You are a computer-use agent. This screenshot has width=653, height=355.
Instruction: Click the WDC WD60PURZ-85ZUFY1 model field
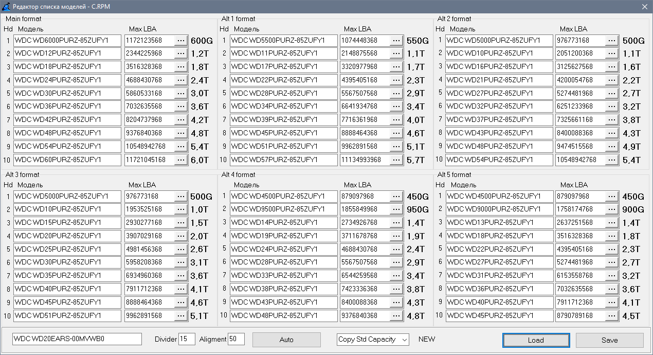[x=67, y=159]
